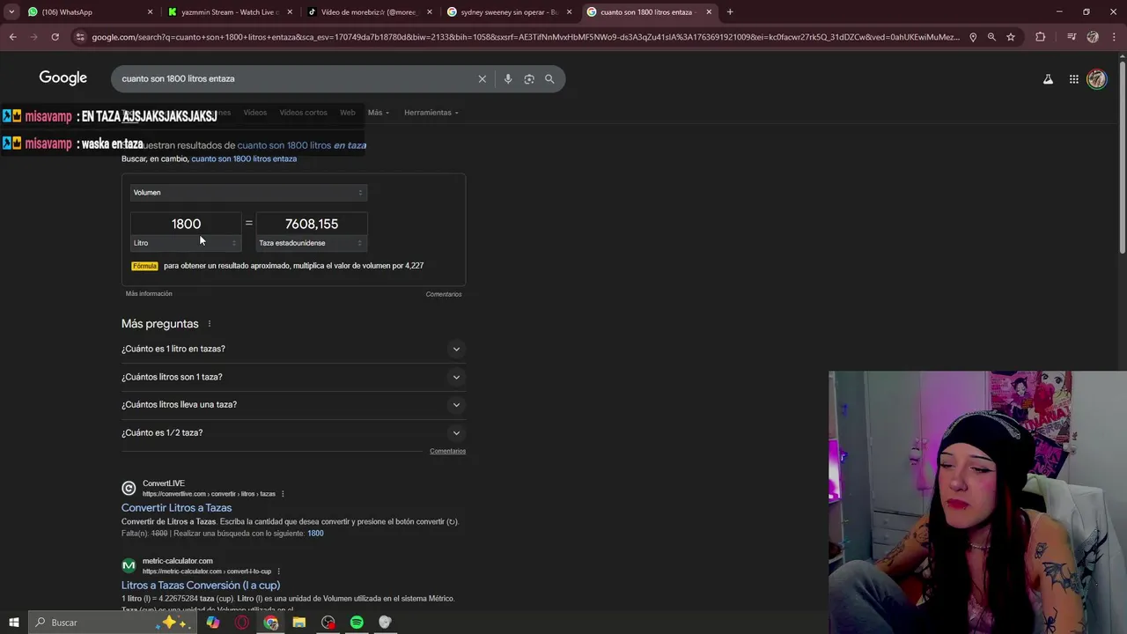The height and width of the screenshot is (634, 1127).
Task: Reload the current page
Action: (x=55, y=37)
